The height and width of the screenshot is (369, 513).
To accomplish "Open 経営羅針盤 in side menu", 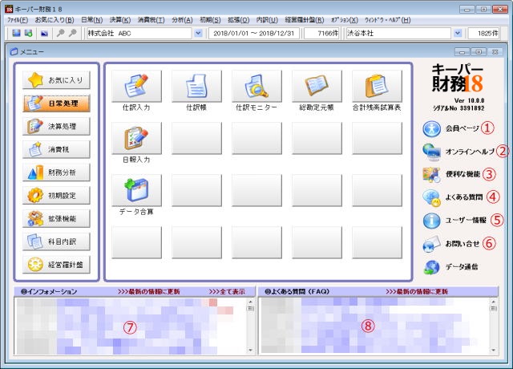I will pos(56,265).
